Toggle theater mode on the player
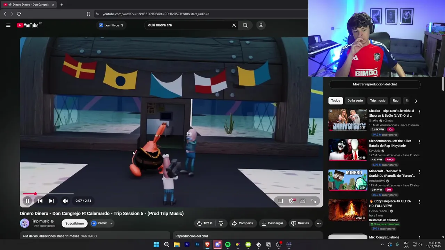Image resolution: width=445 pixels, height=250 pixels. (x=302, y=201)
